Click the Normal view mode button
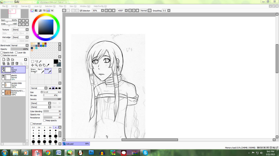279x156 pixels. point(144,11)
